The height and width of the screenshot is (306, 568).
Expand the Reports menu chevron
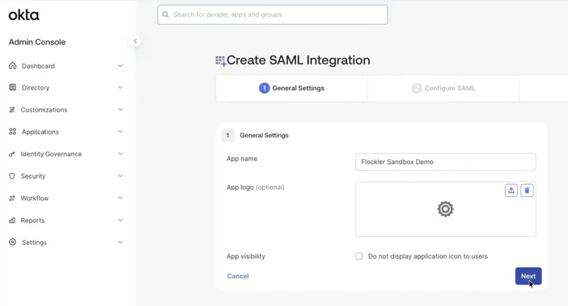pos(121,220)
